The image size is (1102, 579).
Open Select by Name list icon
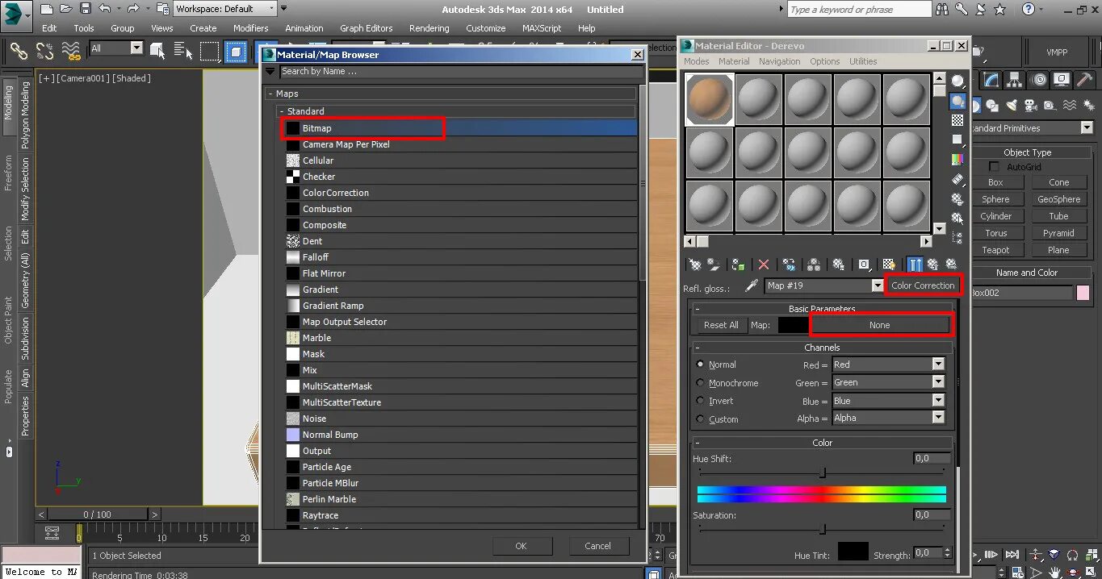pos(184,52)
